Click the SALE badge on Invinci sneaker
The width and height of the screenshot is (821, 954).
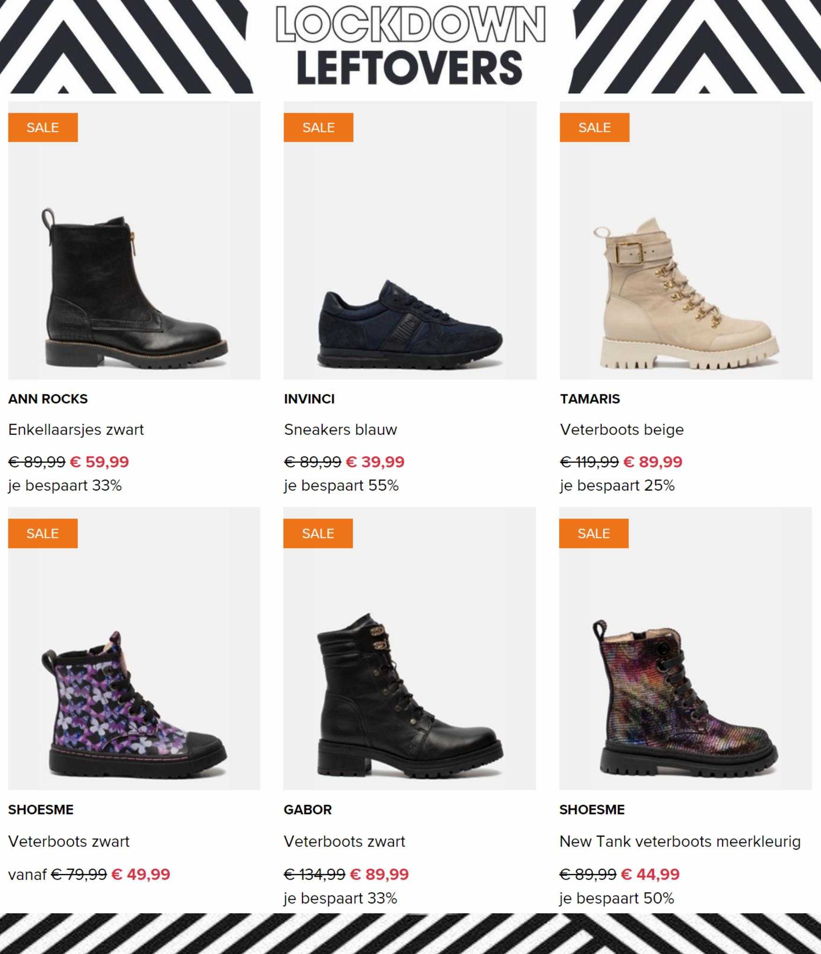coord(318,127)
